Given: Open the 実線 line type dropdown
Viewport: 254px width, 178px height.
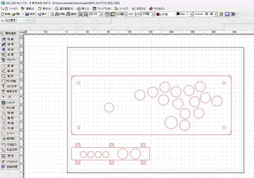Looking at the screenshot, I should click(x=216, y=14).
